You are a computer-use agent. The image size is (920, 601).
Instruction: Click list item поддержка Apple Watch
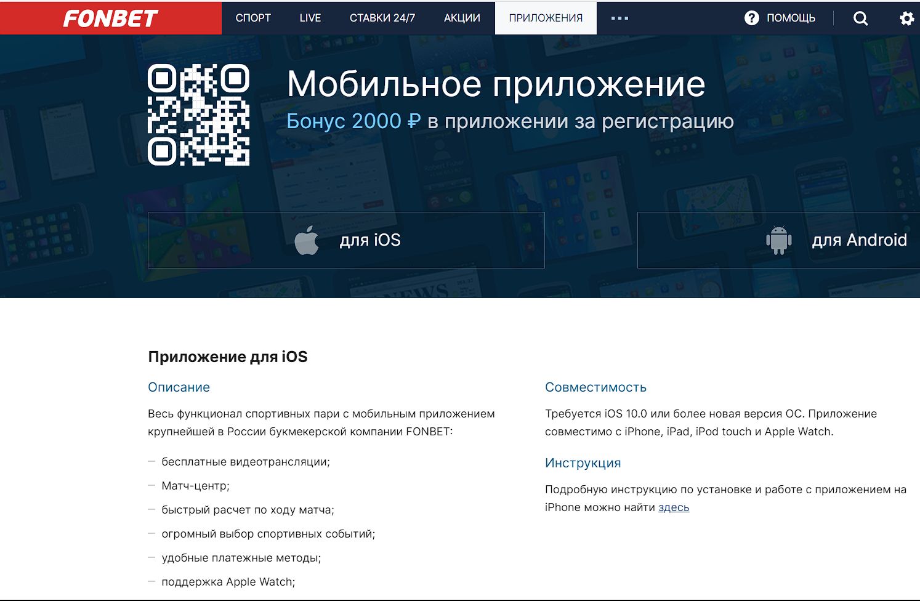click(228, 582)
